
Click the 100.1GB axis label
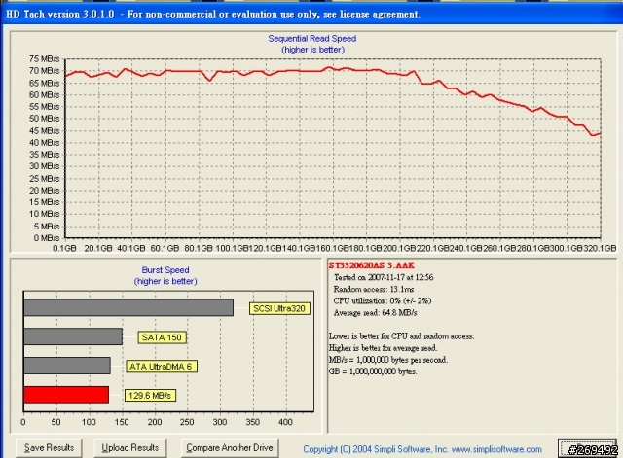232,248
